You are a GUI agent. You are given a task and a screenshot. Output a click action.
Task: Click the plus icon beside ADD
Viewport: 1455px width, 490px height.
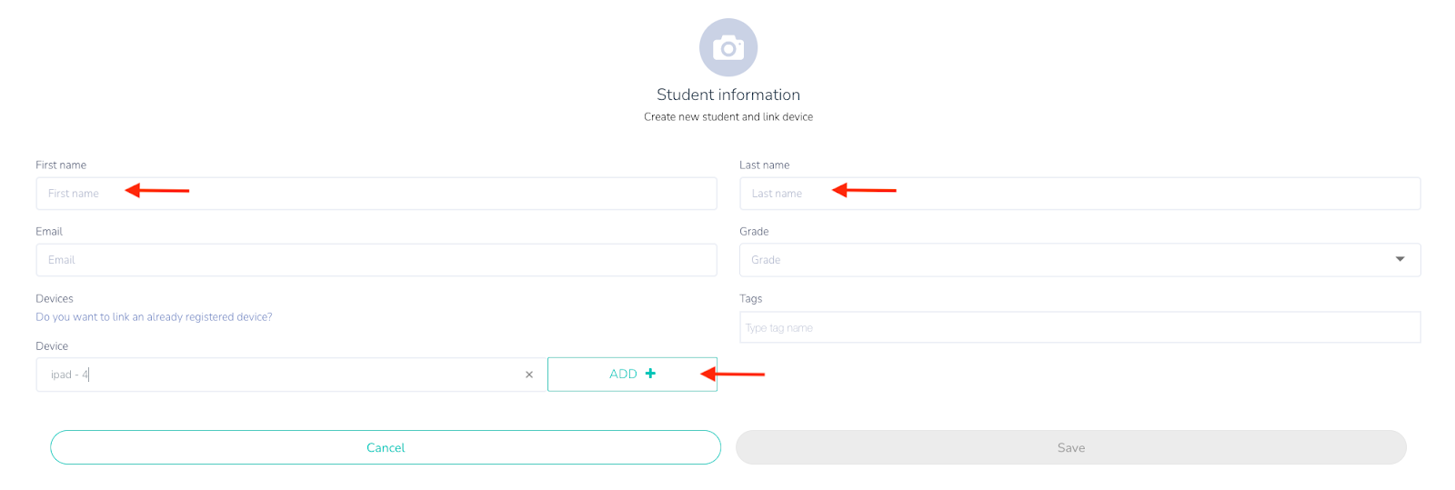point(650,374)
